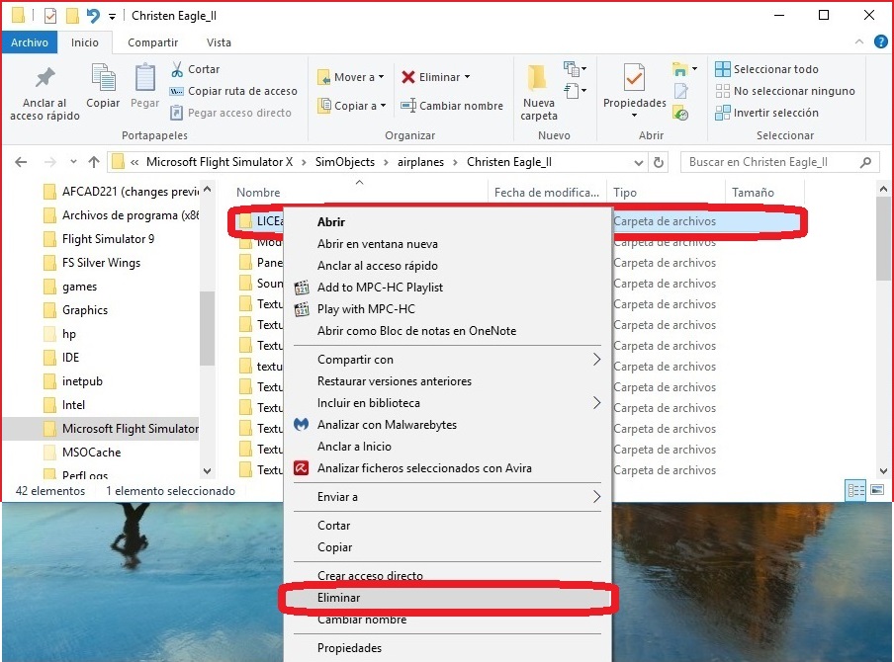This screenshot has height=662, width=894.
Task: Open Propiedades from the ribbon
Action: pyautogui.click(x=635, y=91)
